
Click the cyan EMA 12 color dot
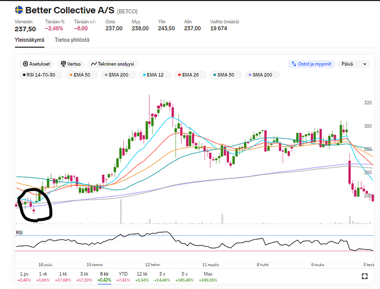[x=144, y=75]
